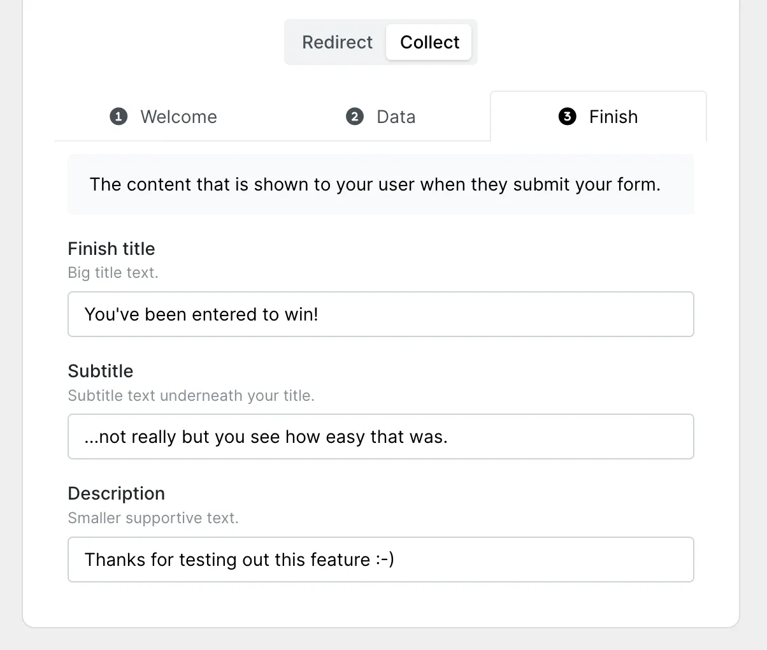767x650 pixels.
Task: Switch mode to Redirect
Action: [x=337, y=42]
